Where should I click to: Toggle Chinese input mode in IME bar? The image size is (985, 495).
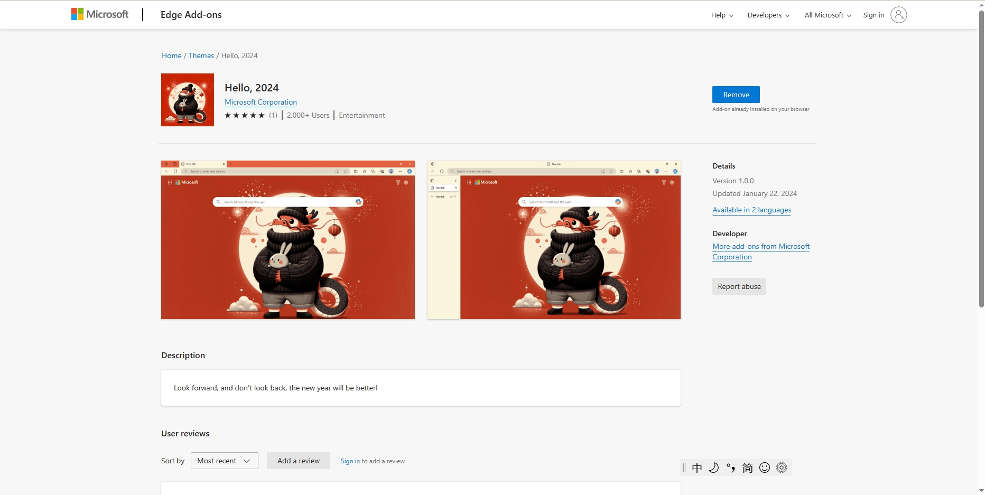pos(697,468)
